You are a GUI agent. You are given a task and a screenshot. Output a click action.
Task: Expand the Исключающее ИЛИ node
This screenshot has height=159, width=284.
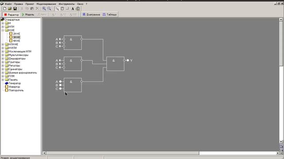(3, 51)
